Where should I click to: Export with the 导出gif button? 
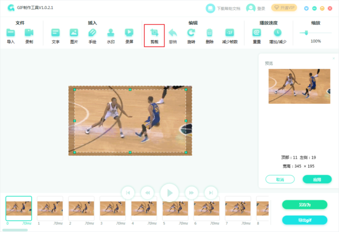[305, 220]
